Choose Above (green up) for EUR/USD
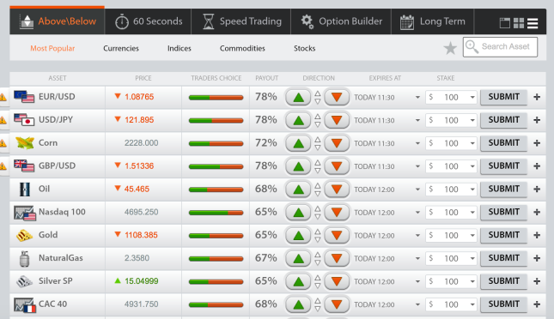The height and width of the screenshot is (319, 554). tap(298, 97)
